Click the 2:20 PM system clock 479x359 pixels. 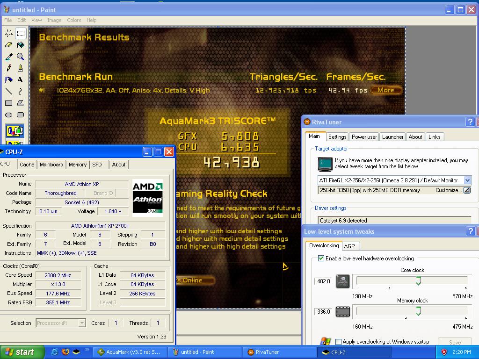tap(461, 352)
